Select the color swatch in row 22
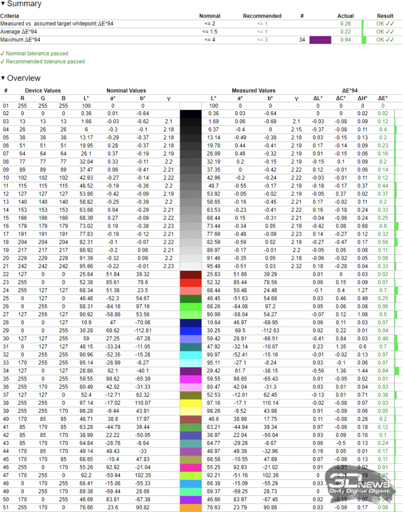403x512 pixels. coord(190,274)
